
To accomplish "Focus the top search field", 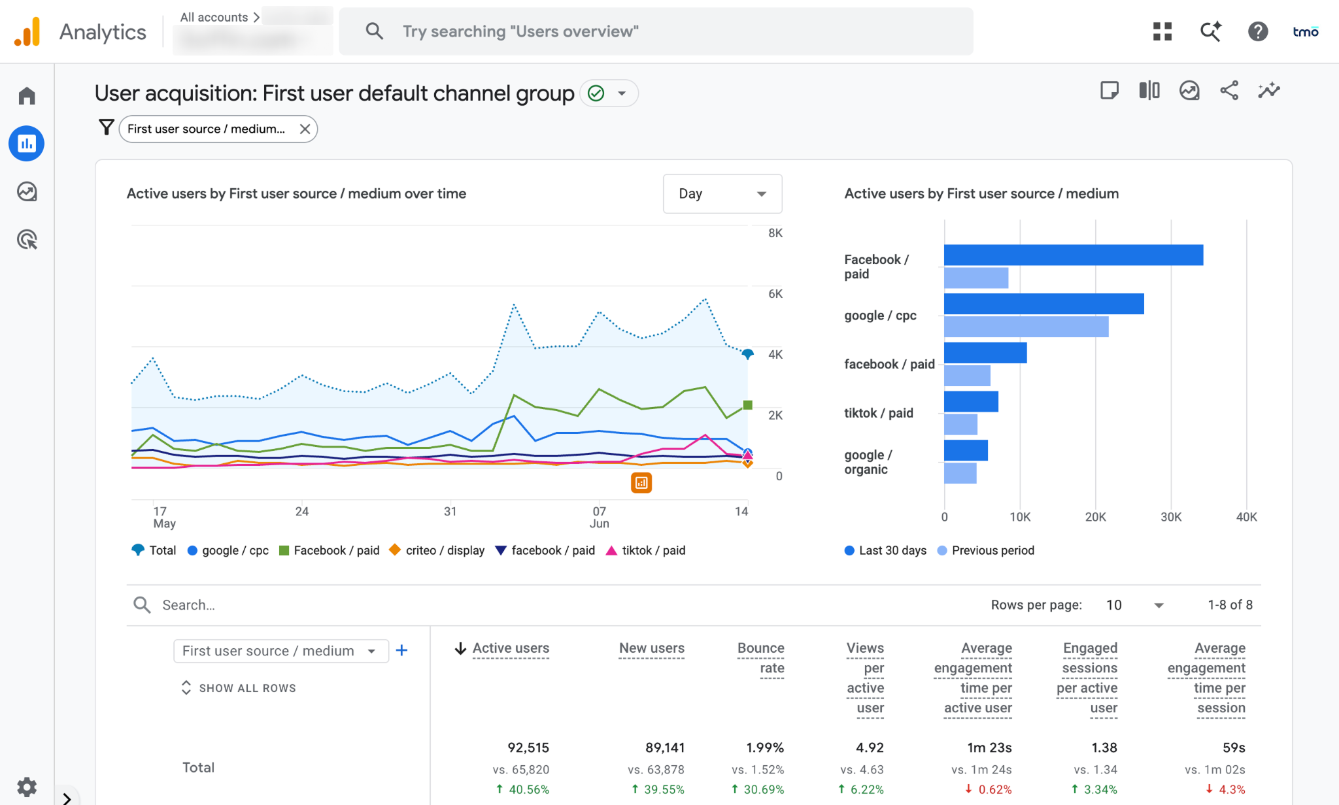I will coord(656,31).
